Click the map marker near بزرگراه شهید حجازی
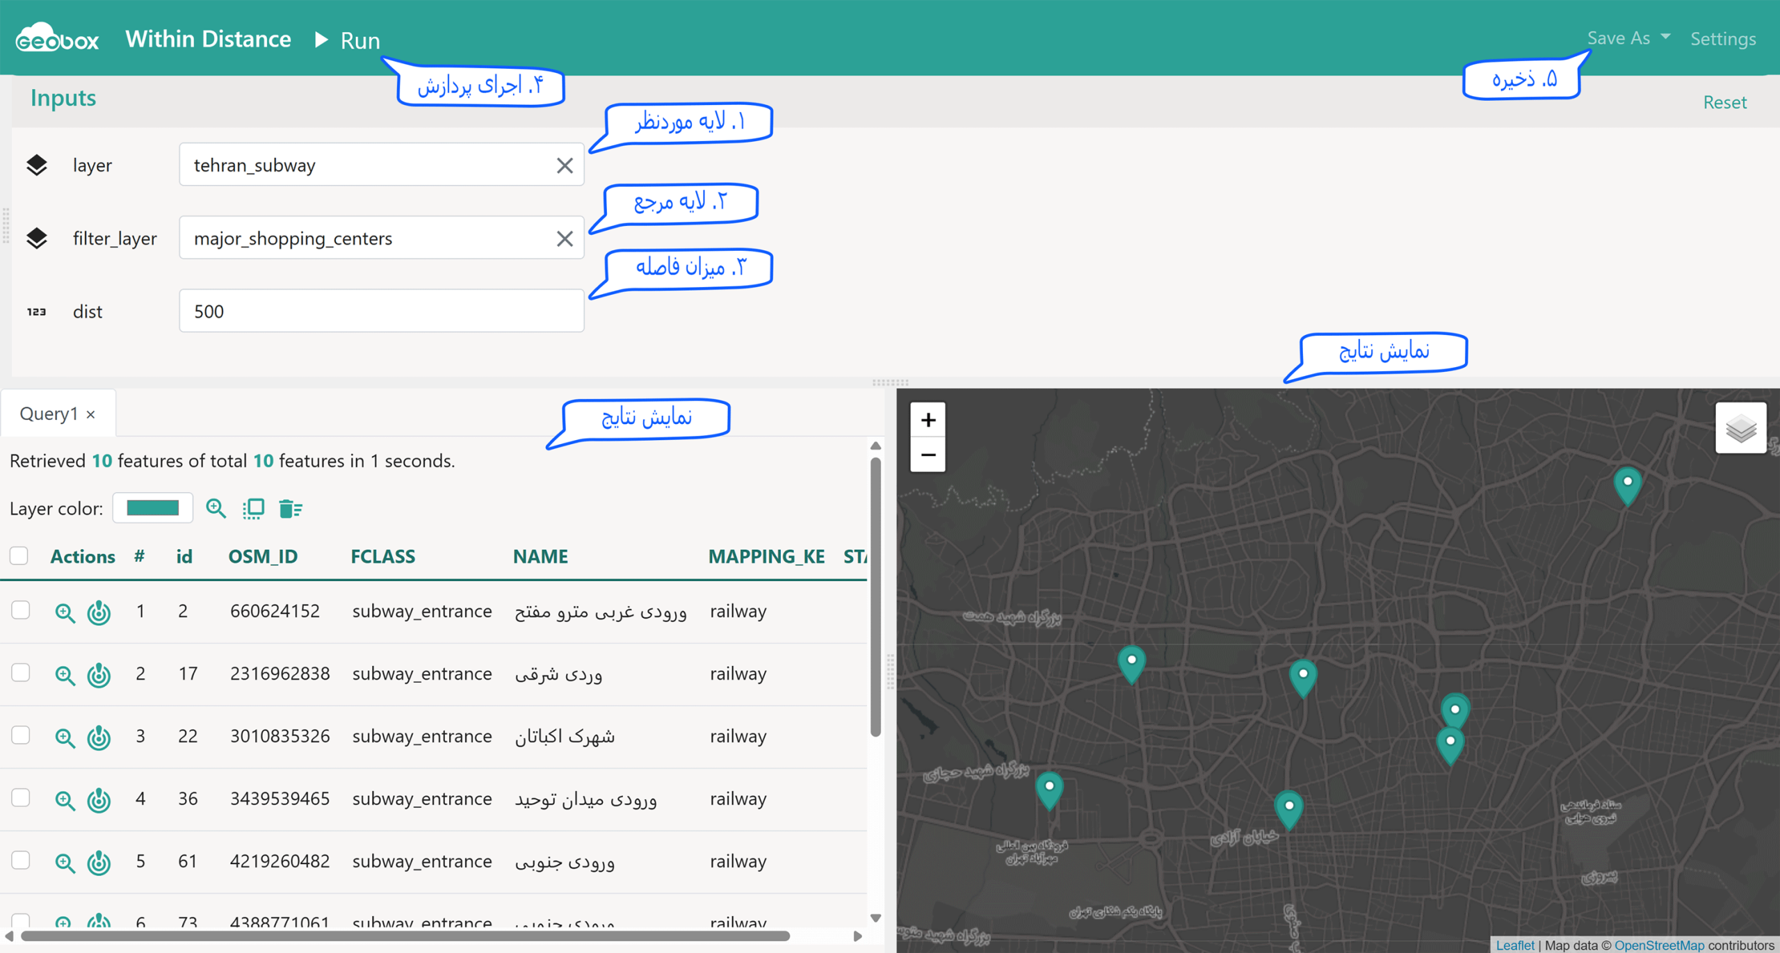The width and height of the screenshot is (1780, 953). 1049,791
